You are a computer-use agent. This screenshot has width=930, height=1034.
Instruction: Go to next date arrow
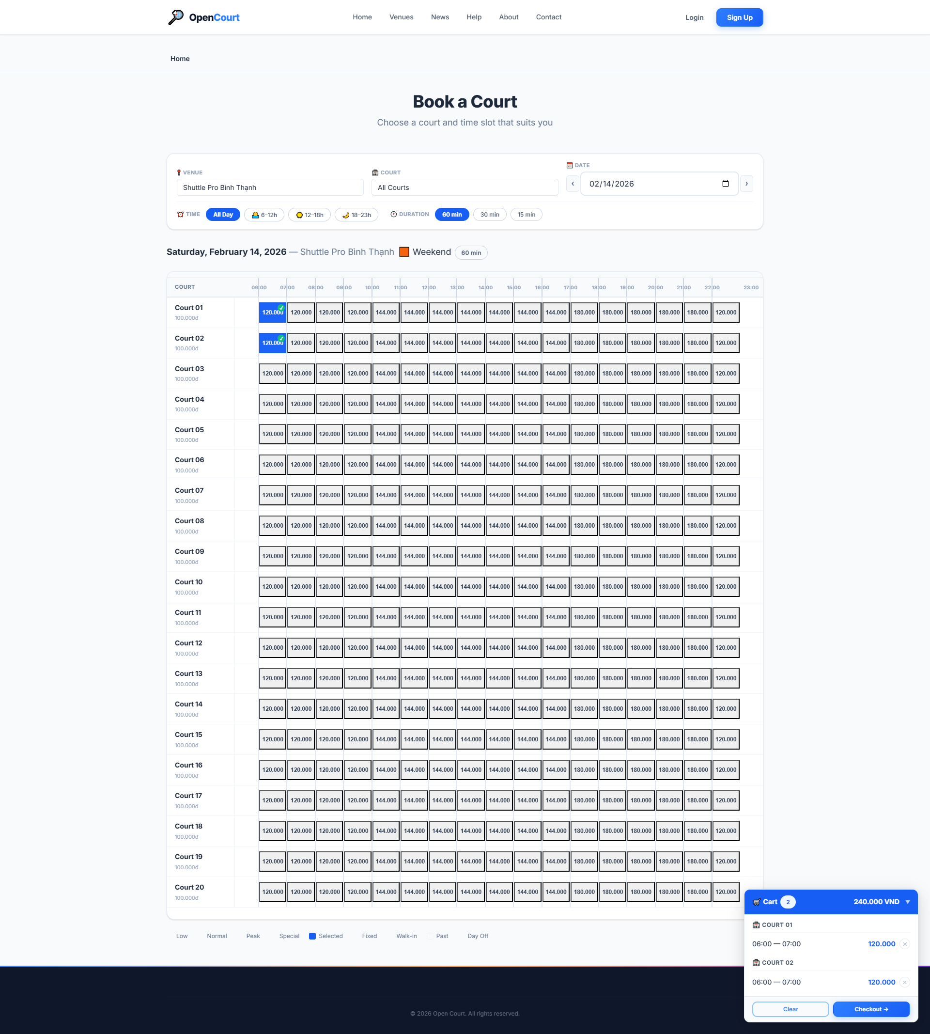[x=746, y=184]
